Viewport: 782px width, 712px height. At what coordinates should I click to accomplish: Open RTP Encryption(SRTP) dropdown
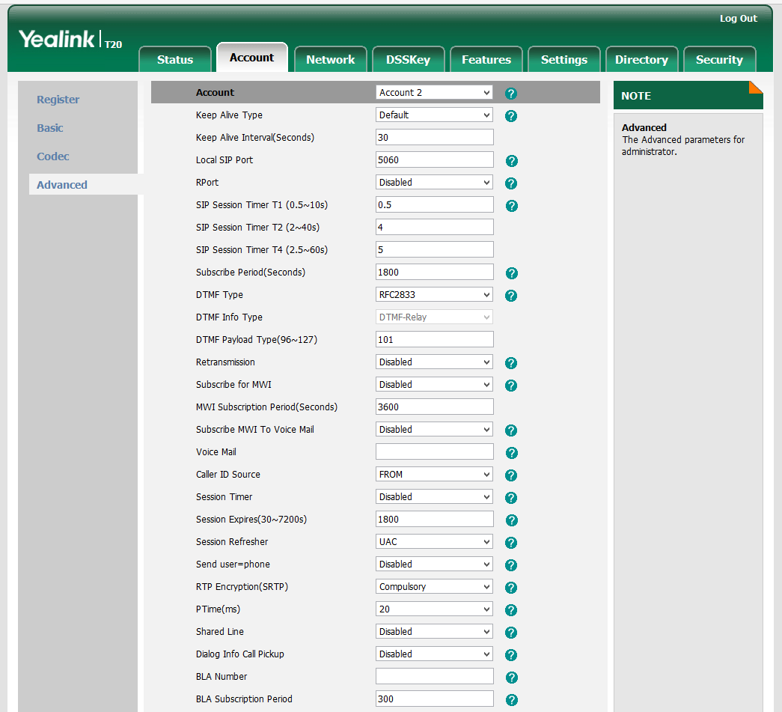click(434, 587)
